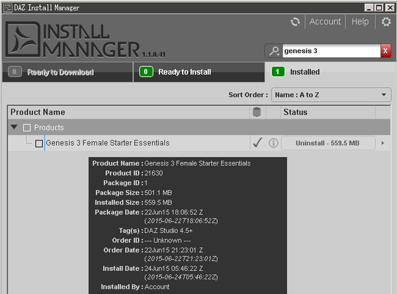Open the Help menu
The width and height of the screenshot is (397, 294).
(x=360, y=22)
